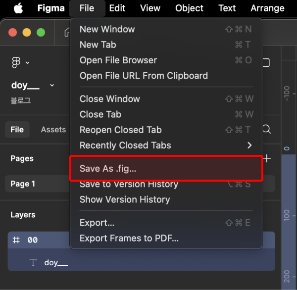Choose New Window from File menu
This screenshot has width=297, height=290.
click(166, 29)
